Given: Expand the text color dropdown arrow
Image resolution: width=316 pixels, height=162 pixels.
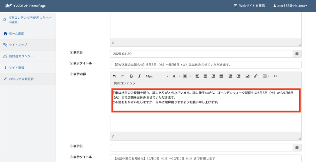Looking at the screenshot, I should tap(179, 76).
